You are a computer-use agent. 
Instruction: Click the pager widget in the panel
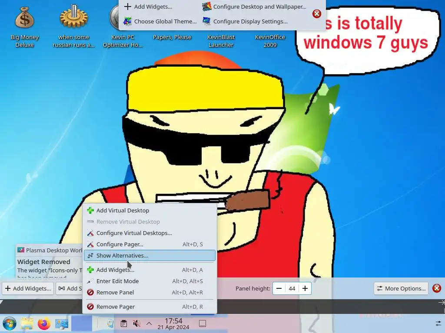pyautogui.click(x=82, y=323)
